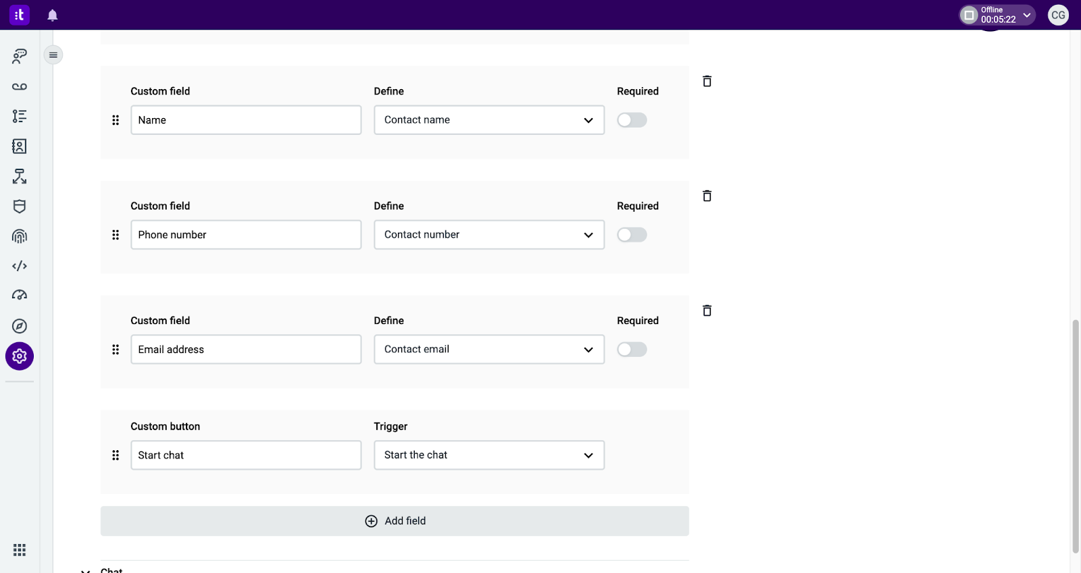This screenshot has height=573, width=1081.
Task: Delete the Phone number custom field
Action: 707,196
